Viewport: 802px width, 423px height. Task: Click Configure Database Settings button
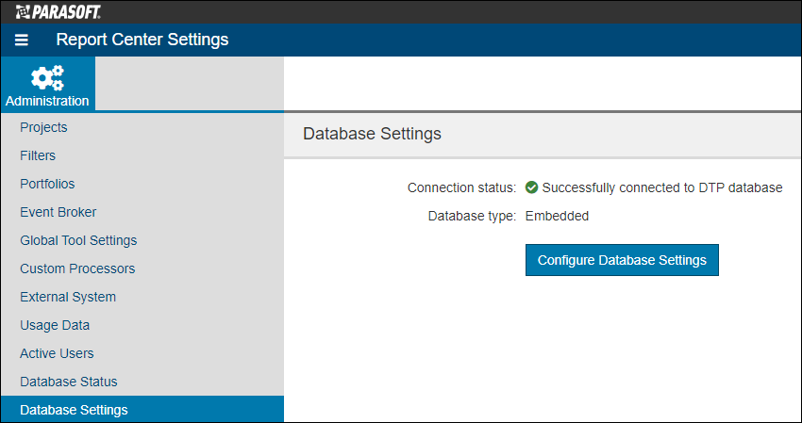(622, 260)
